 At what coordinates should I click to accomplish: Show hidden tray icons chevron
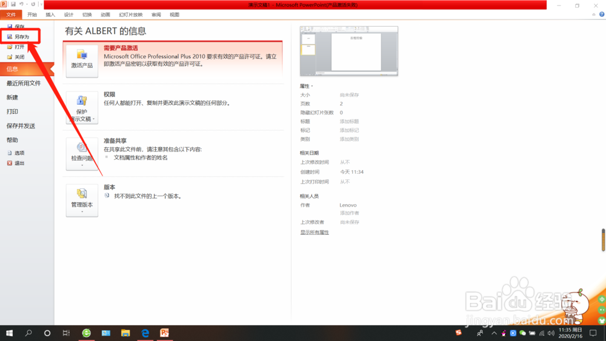click(494, 333)
